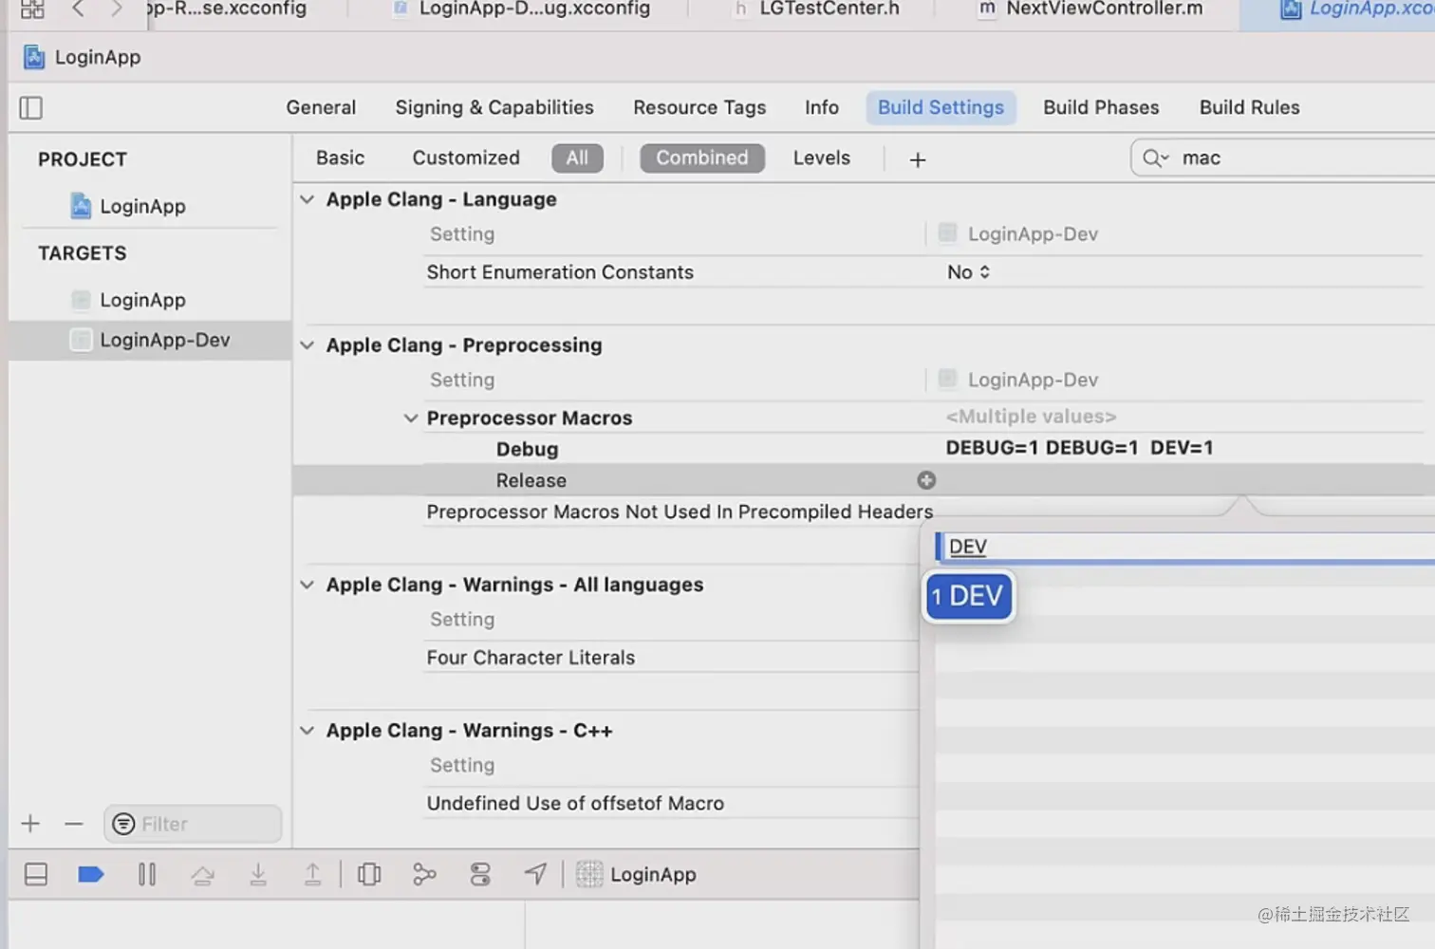This screenshot has height=949, width=1435.
Task: Select LoginApp process in debug bar
Action: pos(637,874)
